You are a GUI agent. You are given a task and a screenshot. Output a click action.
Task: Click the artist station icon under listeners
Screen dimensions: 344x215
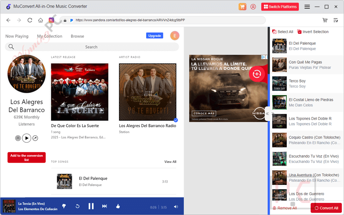coord(18,138)
